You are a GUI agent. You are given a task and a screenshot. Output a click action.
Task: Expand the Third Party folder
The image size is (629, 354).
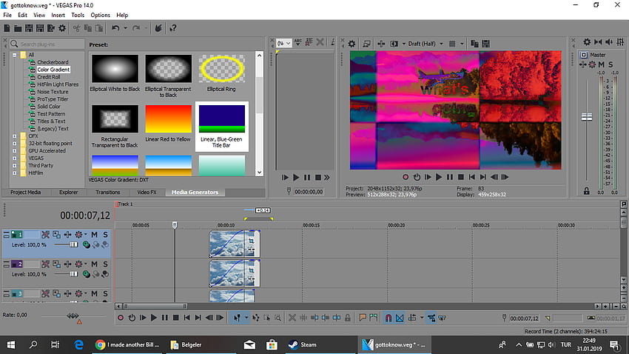point(15,165)
